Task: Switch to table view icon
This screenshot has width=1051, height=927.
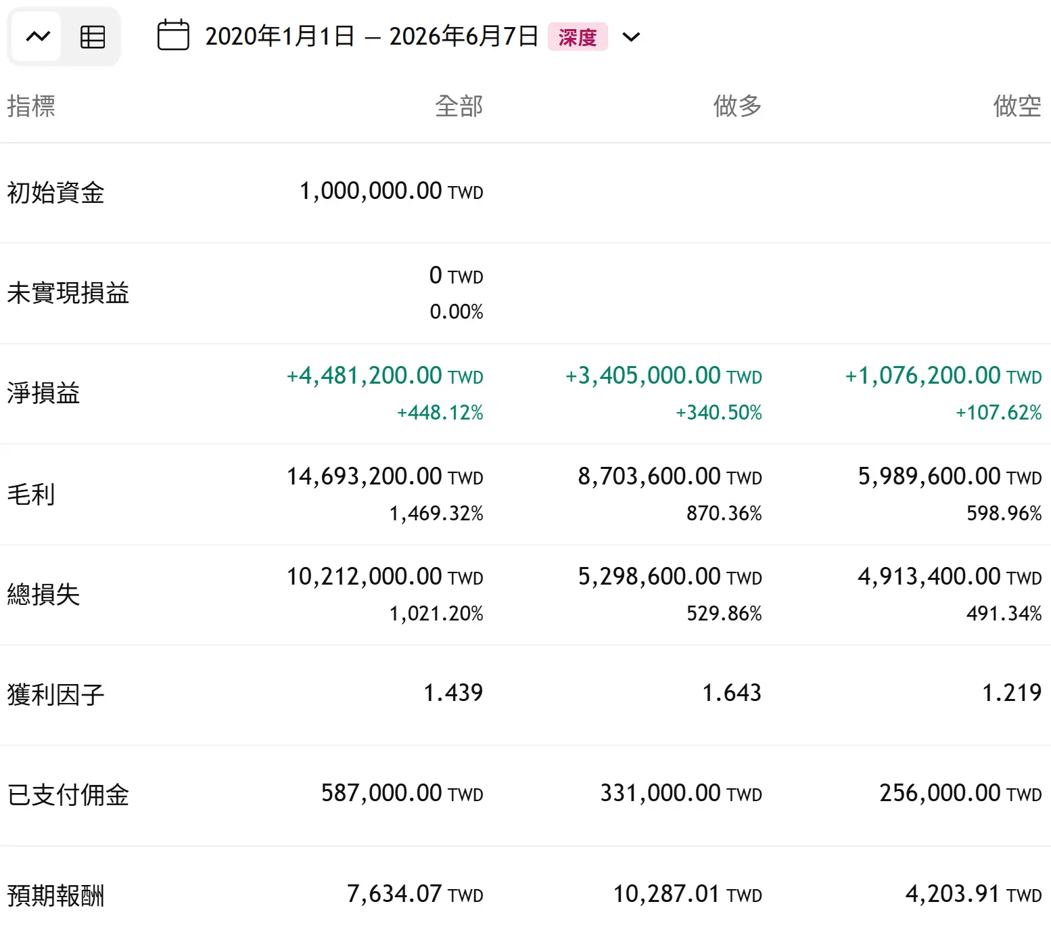Action: click(93, 37)
